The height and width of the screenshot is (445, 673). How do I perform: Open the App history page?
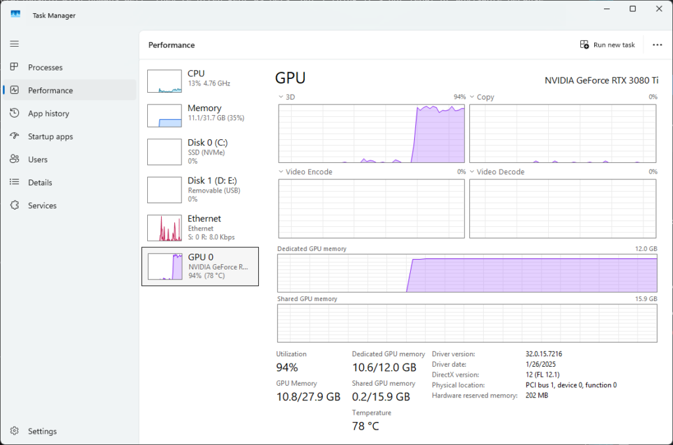pos(49,114)
